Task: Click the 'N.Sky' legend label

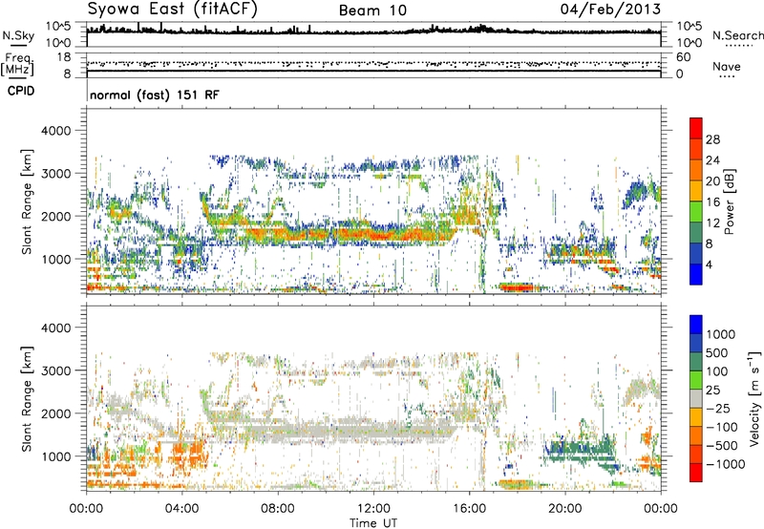Action: click(18, 35)
